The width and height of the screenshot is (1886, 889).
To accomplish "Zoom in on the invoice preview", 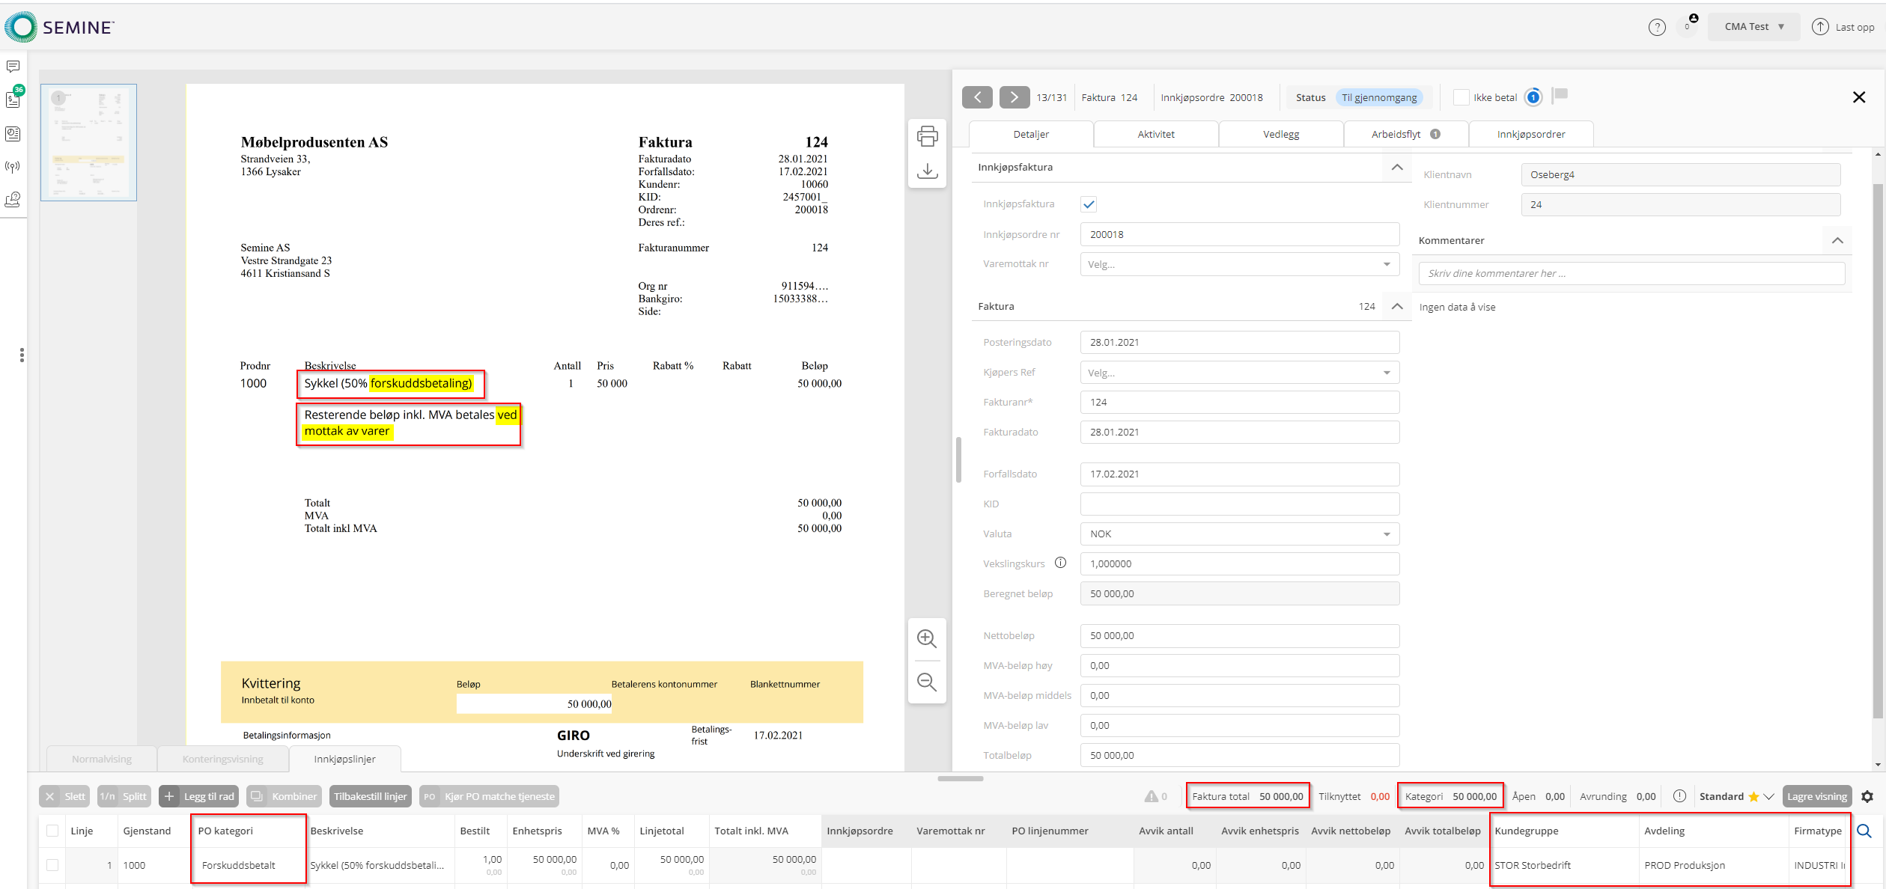I will click(927, 638).
